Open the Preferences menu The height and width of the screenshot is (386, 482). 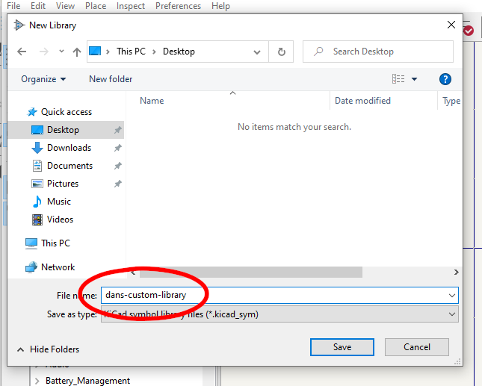[178, 6]
